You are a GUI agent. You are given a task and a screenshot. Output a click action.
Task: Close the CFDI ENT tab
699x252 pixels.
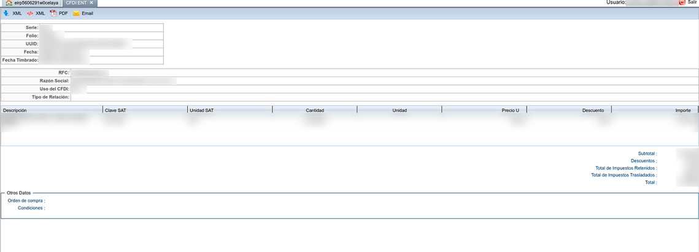point(91,3)
